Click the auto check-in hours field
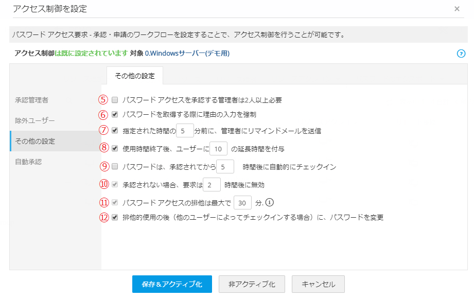The width and height of the screenshot is (474, 298). [x=225, y=167]
